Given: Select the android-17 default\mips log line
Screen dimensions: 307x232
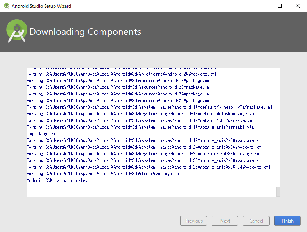Looking at the screenshot, I should point(142,114).
